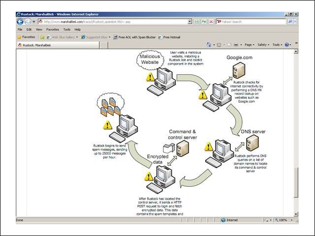Image resolution: width=315 pixels, height=236 pixels.
Task: Click the Home icon in command bar
Action: pos(209,45)
